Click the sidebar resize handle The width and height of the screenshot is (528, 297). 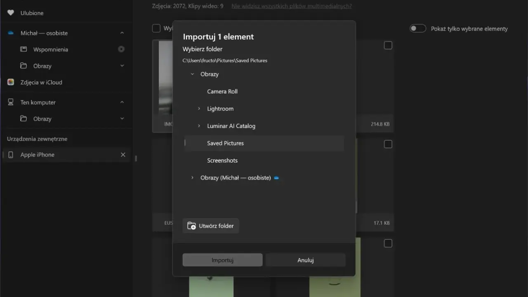(136, 158)
